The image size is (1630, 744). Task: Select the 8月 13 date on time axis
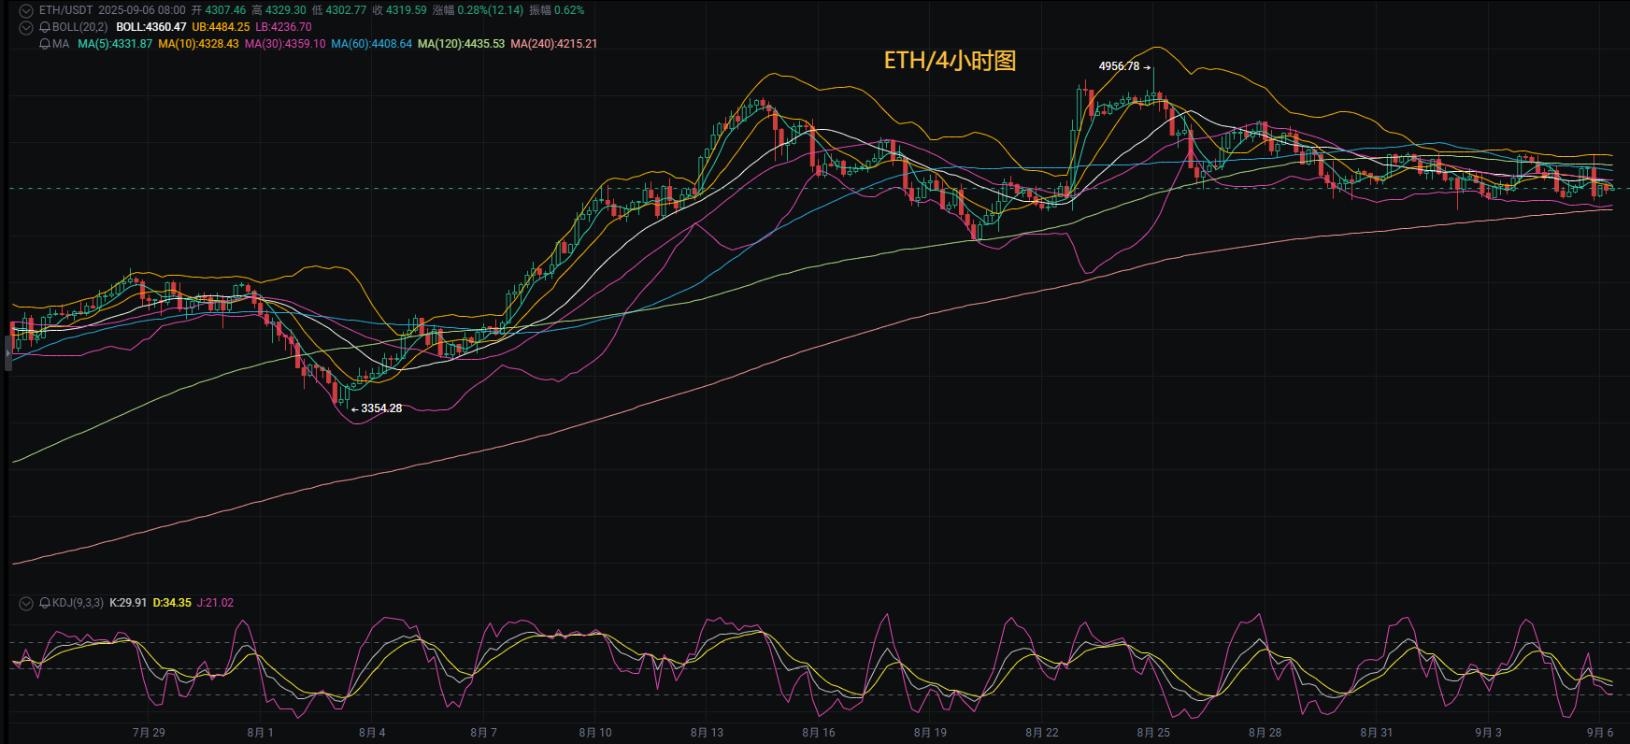[x=707, y=733]
